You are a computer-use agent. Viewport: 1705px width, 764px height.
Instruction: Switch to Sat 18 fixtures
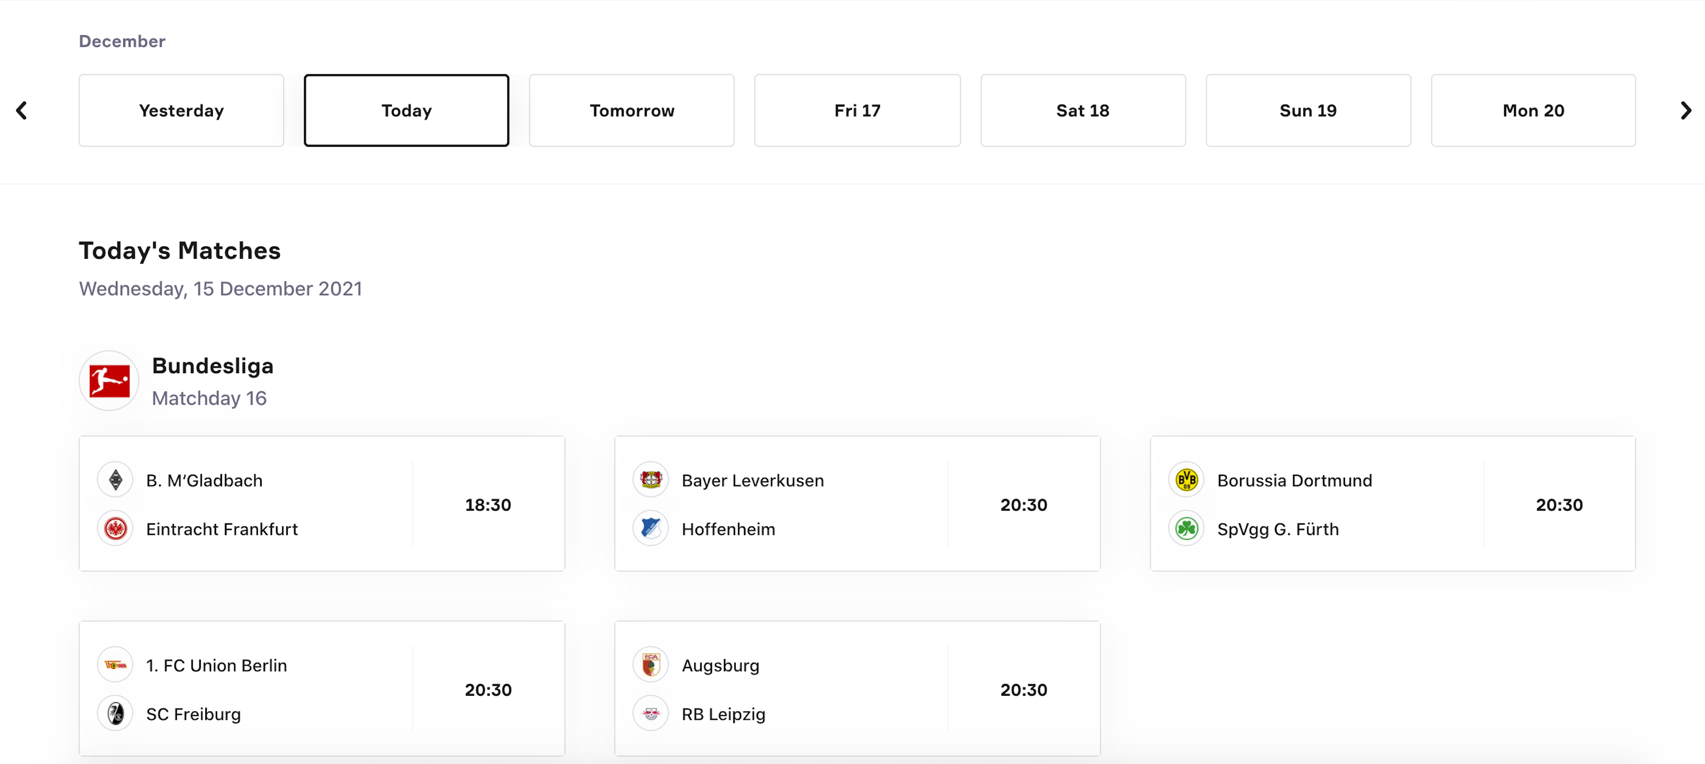1083,110
